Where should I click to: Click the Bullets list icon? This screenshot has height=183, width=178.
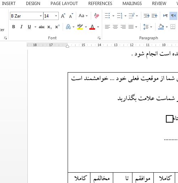[107, 16]
